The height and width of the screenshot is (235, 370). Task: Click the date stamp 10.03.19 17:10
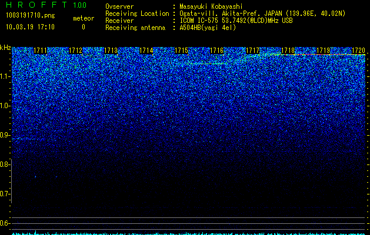tap(30, 27)
